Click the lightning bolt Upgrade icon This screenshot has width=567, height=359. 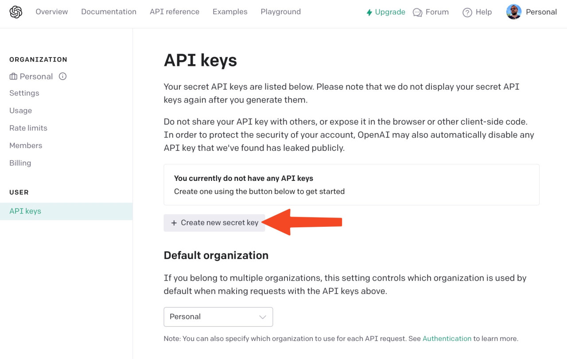coord(369,12)
